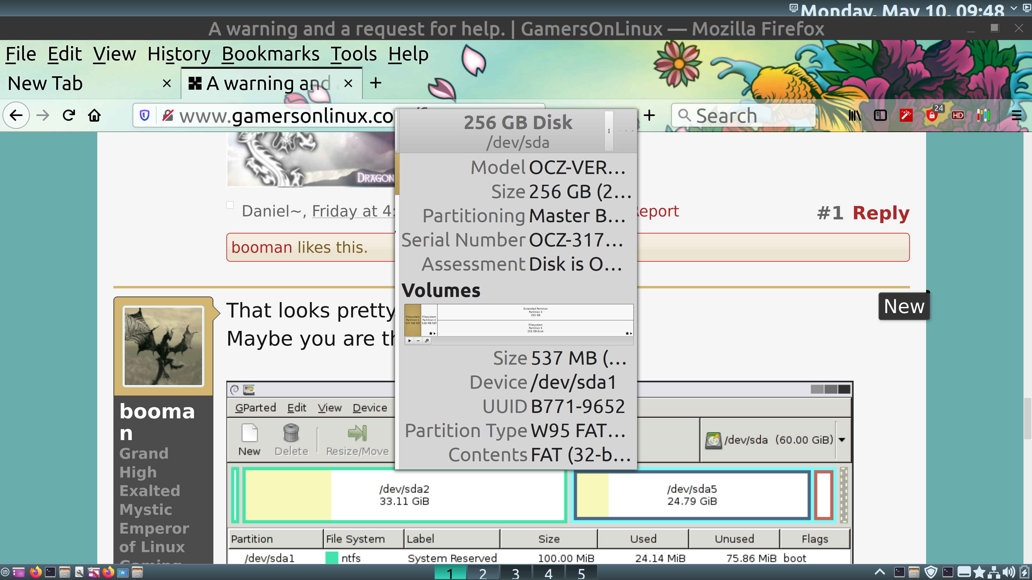Click the Delete icon in GParted toolbar
This screenshot has width=1032, height=580.
[291, 440]
